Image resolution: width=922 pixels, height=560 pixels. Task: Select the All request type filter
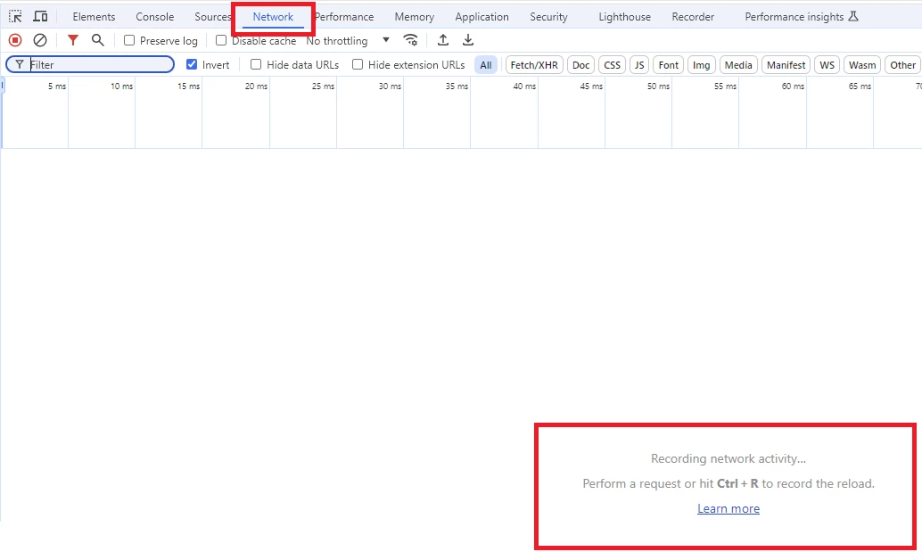pos(486,65)
